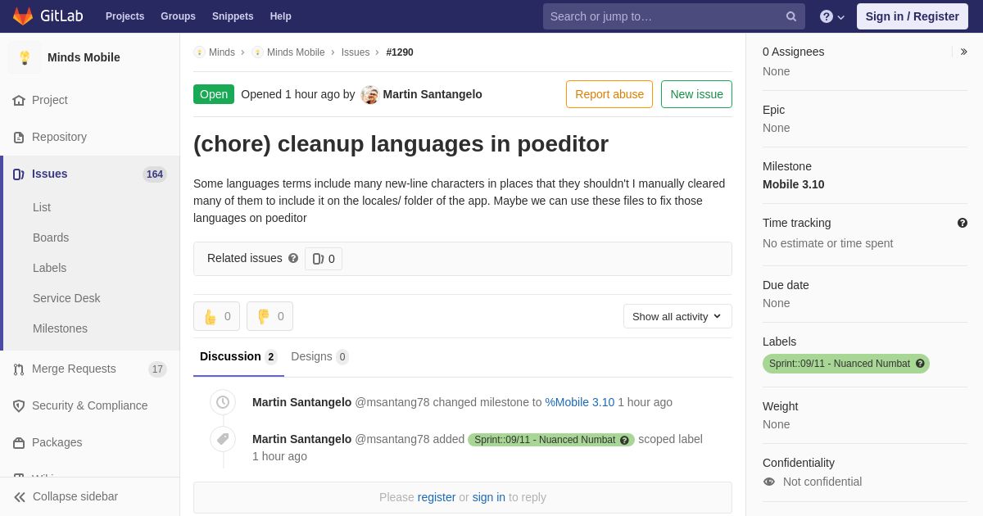Click the Security & Compliance shield icon
Screen dimensions: 983x516
pos(19,405)
